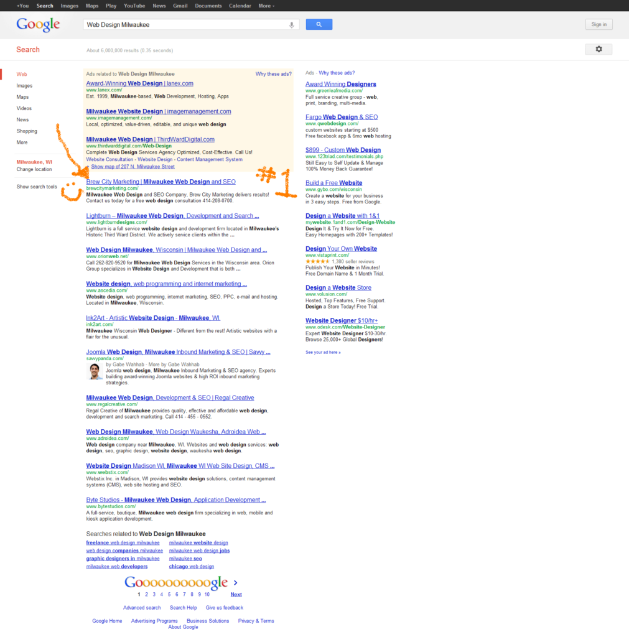Open the settings gear options
The height and width of the screenshot is (637, 629).
coord(599,49)
